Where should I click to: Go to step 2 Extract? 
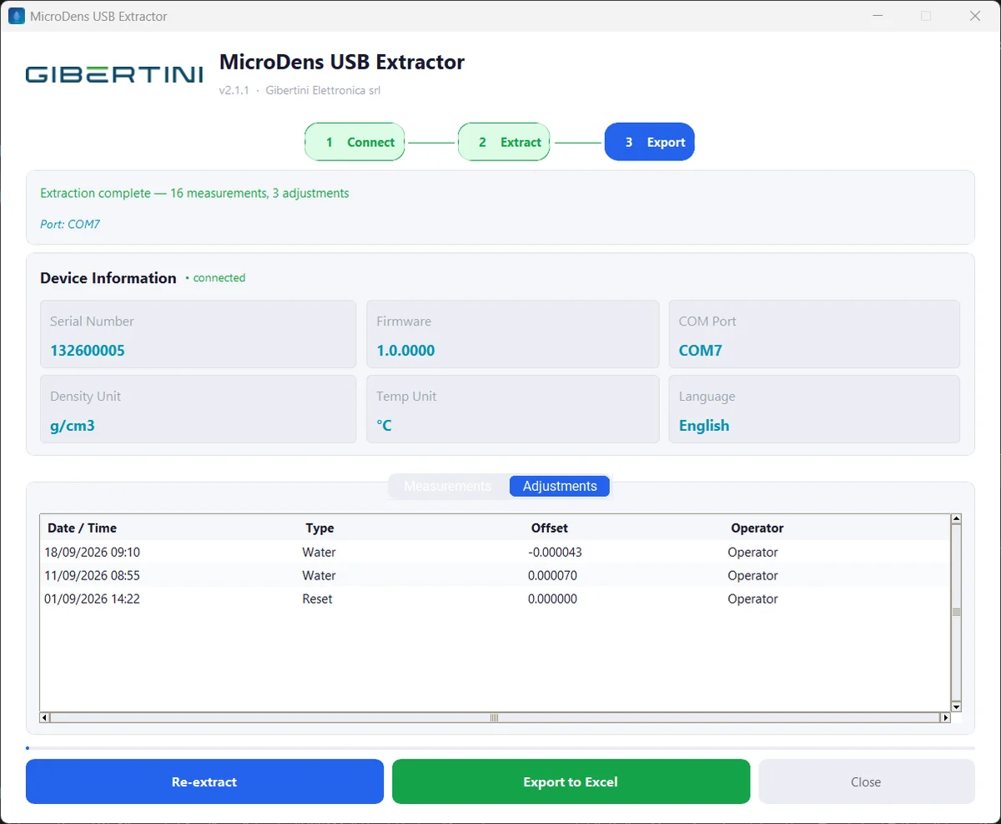pos(505,142)
